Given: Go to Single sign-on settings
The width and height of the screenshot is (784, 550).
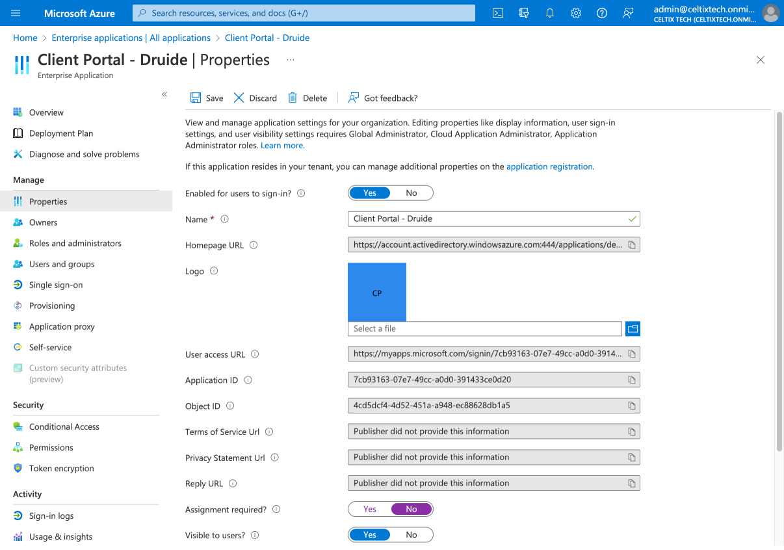Looking at the screenshot, I should tap(56, 285).
